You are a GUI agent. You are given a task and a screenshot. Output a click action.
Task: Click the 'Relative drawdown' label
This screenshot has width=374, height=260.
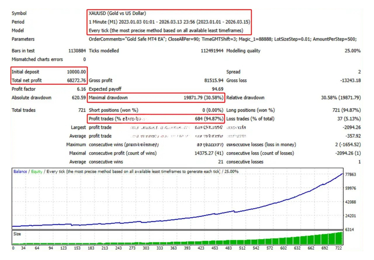pos(245,98)
